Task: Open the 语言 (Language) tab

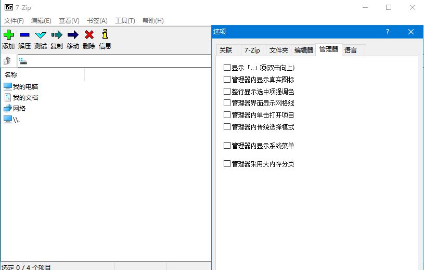Action: click(x=351, y=50)
